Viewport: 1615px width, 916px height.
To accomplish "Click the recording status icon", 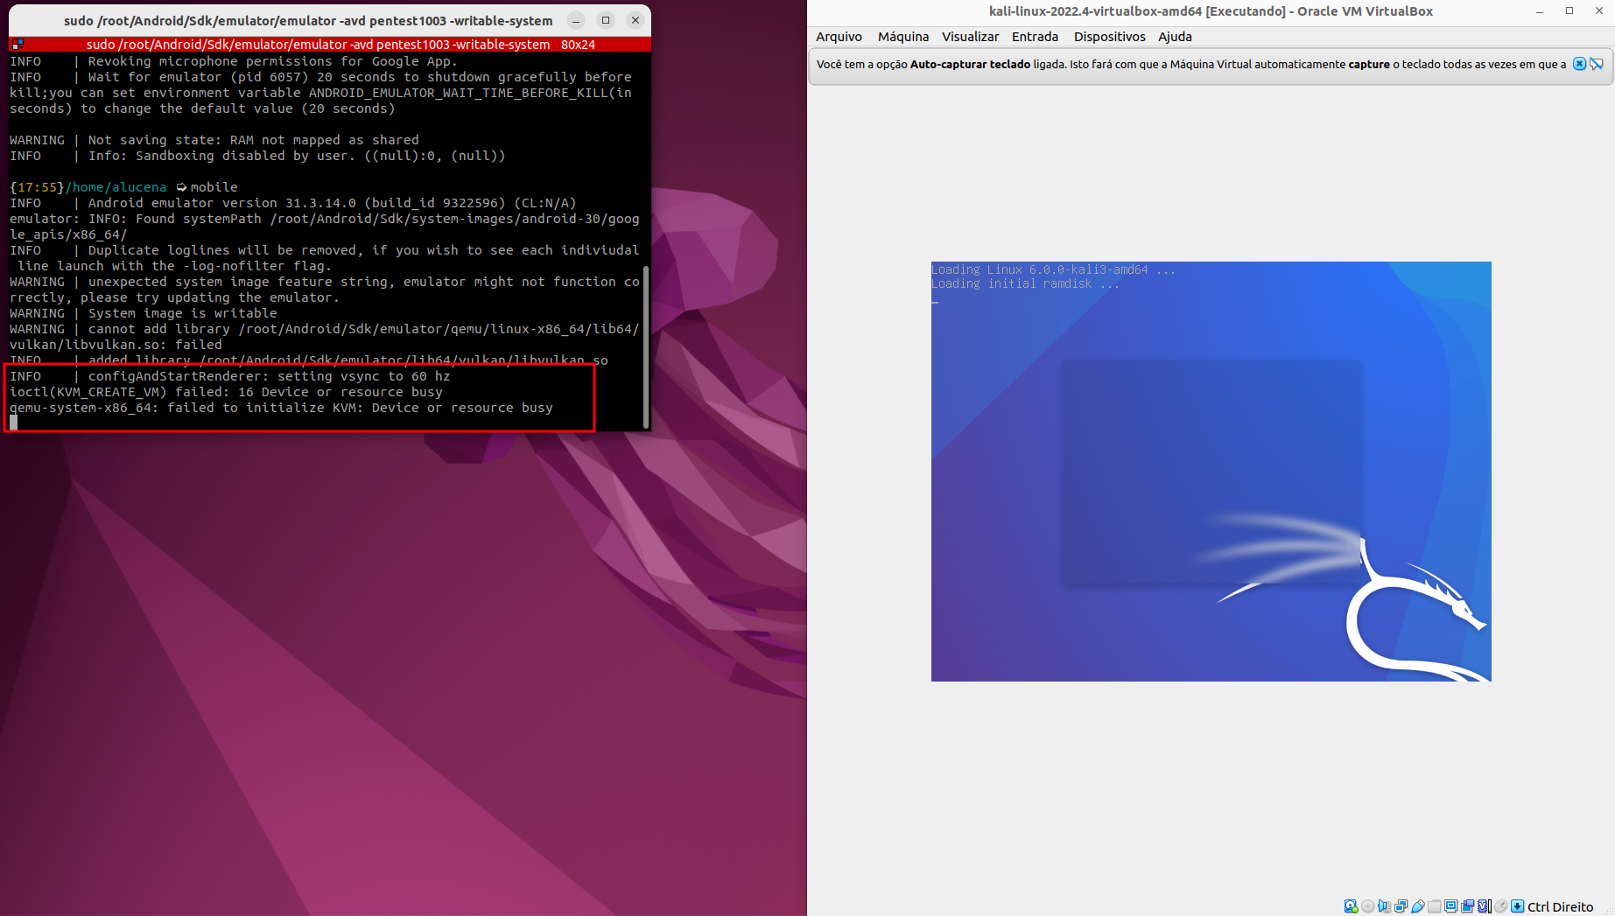I will pyautogui.click(x=1467, y=906).
